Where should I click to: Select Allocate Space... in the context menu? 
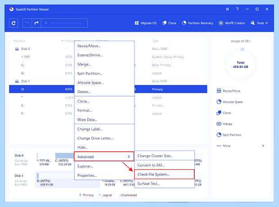[104, 83]
